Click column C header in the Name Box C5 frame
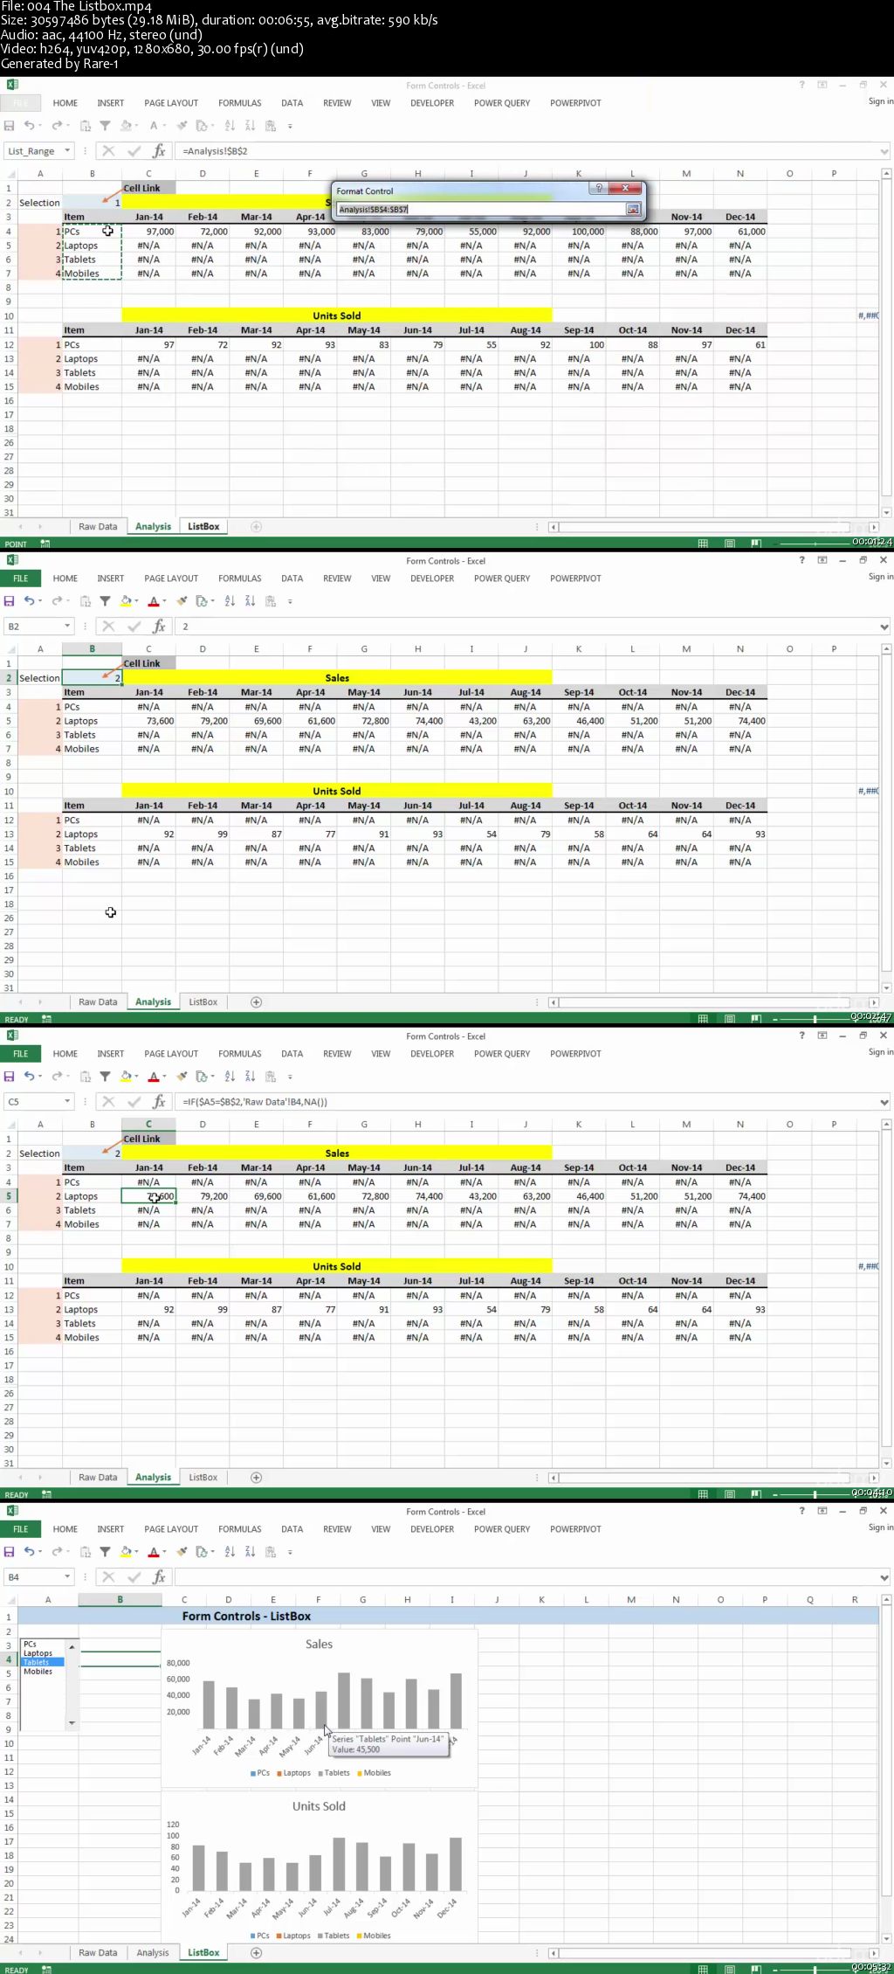 point(148,1124)
